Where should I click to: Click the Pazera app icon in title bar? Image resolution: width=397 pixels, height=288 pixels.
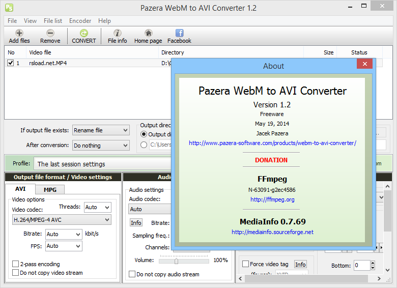(9, 8)
